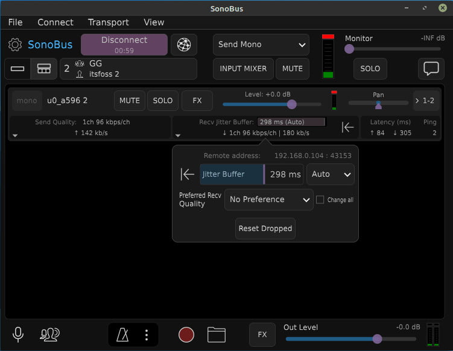Screen dimensions: 453x351
Task: Click the public server globe icon
Action: click(x=184, y=45)
